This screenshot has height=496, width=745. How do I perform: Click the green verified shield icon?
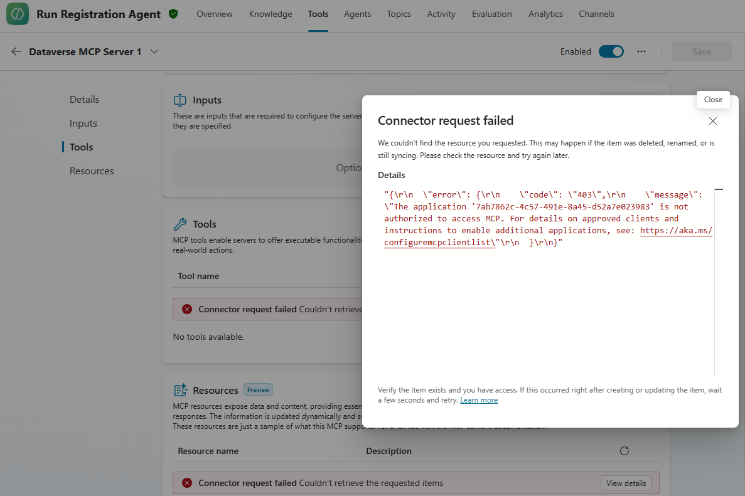point(173,14)
